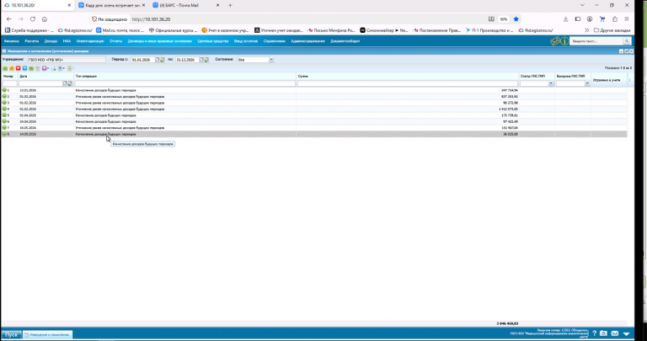
Task: Open a new browser tab
Action: (x=230, y=5)
